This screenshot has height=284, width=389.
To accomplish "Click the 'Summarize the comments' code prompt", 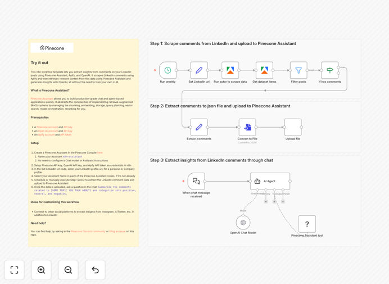I will pos(85,191).
